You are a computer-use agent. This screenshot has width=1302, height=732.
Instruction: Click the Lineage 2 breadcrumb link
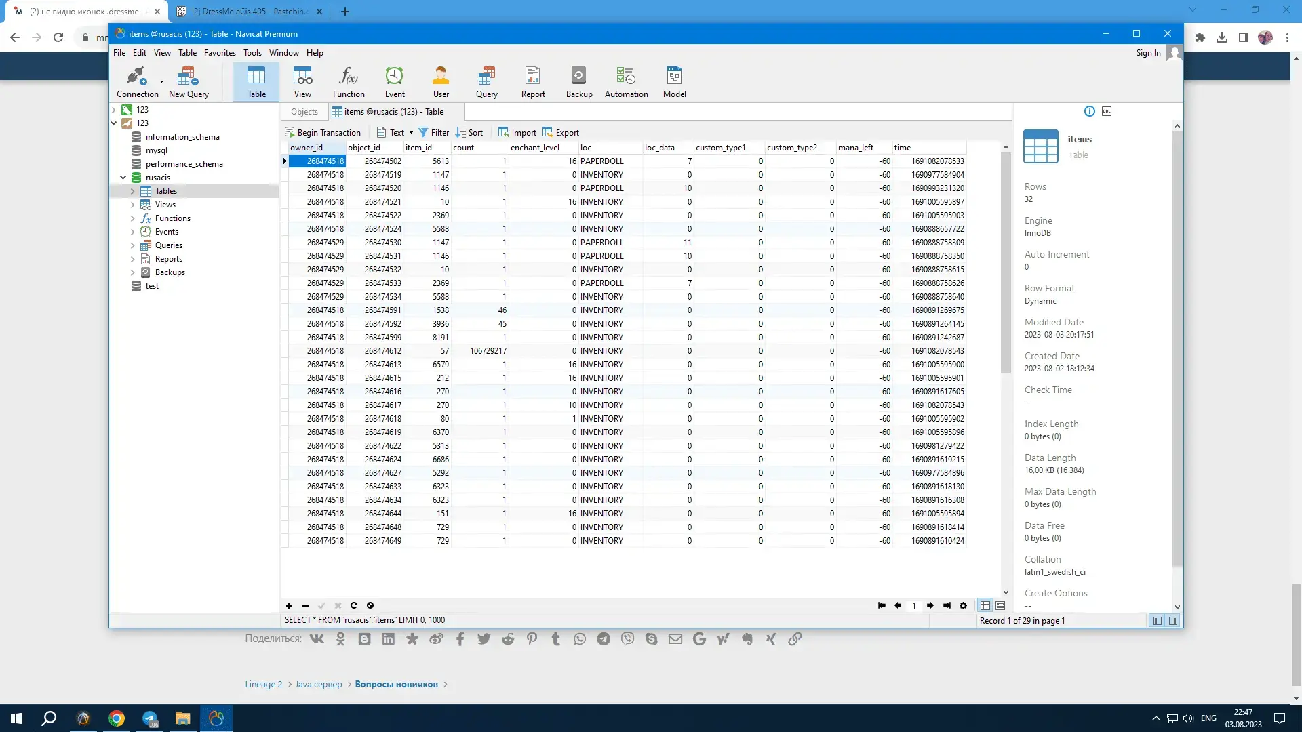tap(263, 685)
